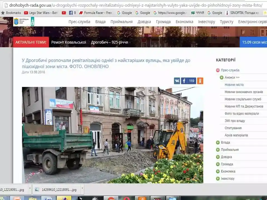Image resolution: width=267 pixels, height=200 pixels.
Task: Click the КАТЕГОРІЇ sidebar heading
Action: (226, 60)
